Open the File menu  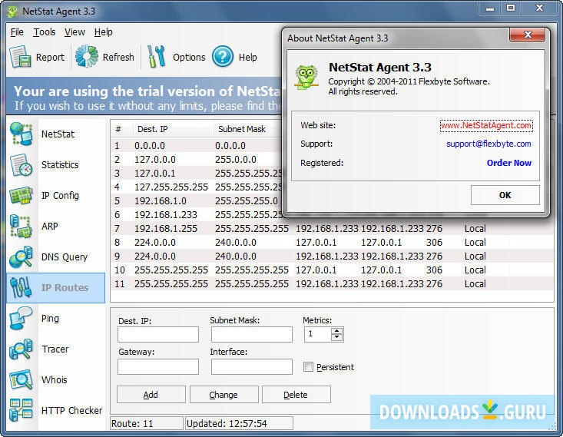17,32
